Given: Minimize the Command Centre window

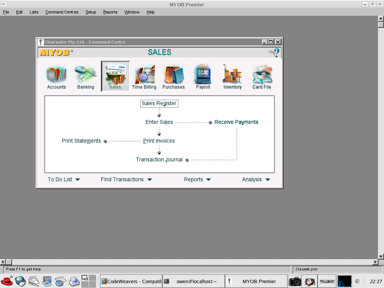Looking at the screenshot, I should 264,42.
